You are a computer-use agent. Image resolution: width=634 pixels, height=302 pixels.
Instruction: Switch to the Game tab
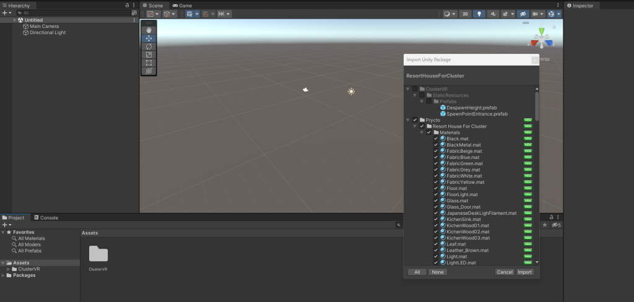pyautogui.click(x=183, y=6)
